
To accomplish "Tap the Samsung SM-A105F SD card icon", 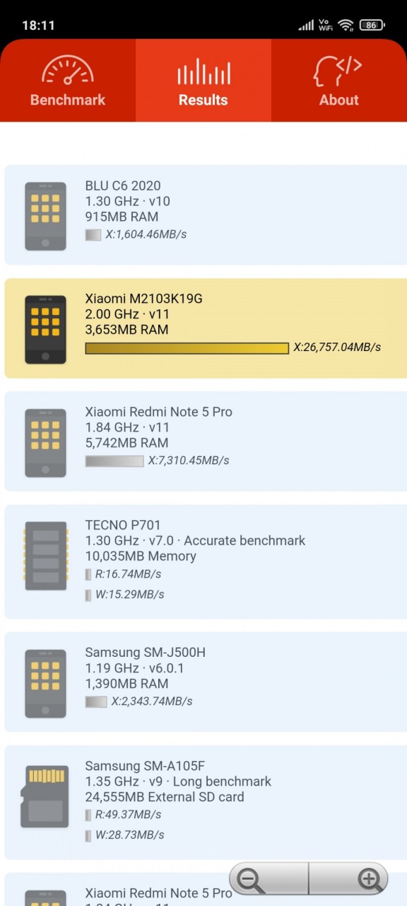I will pyautogui.click(x=46, y=797).
